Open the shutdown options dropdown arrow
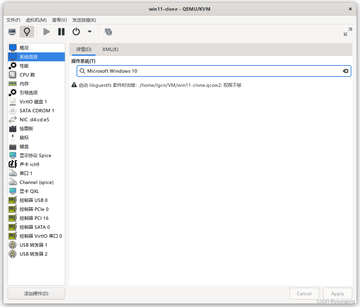 click(x=89, y=31)
